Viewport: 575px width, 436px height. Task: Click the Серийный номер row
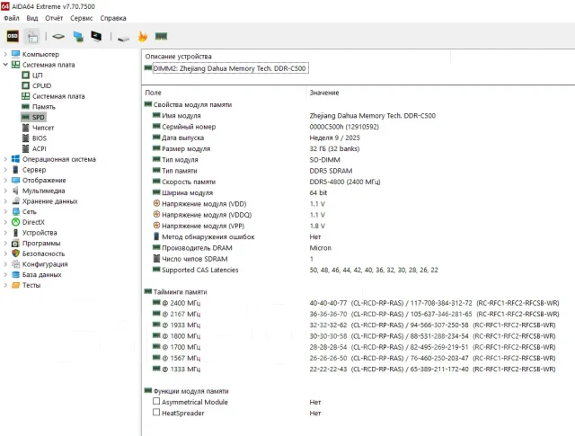(358, 127)
